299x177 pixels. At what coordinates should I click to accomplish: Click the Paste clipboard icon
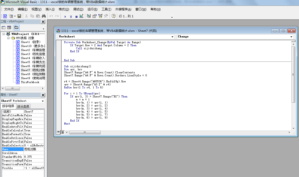pos(38,16)
